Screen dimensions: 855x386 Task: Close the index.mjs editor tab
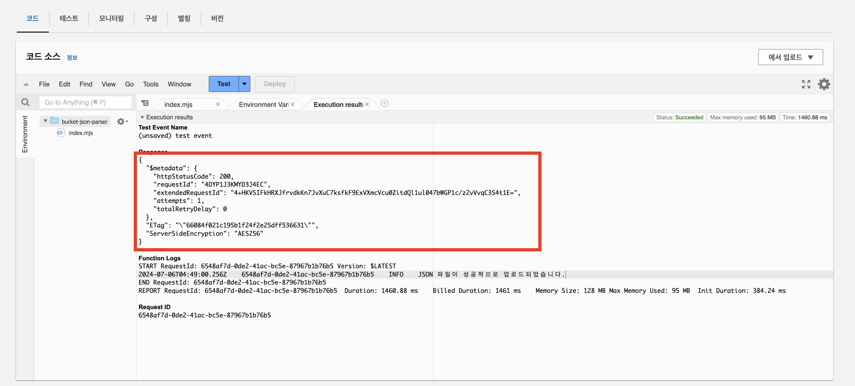218,104
